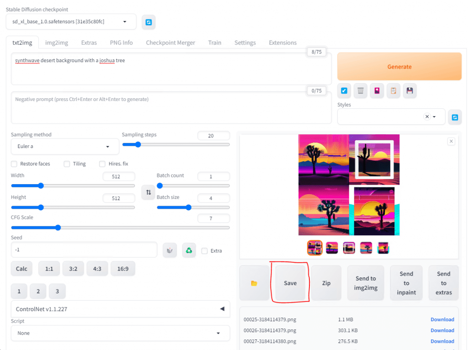
Task: Click the Height slider
Action: [73, 207]
